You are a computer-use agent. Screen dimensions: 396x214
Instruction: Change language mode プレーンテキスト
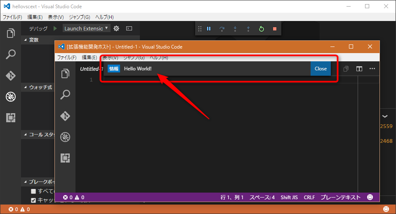pyautogui.click(x=340, y=198)
